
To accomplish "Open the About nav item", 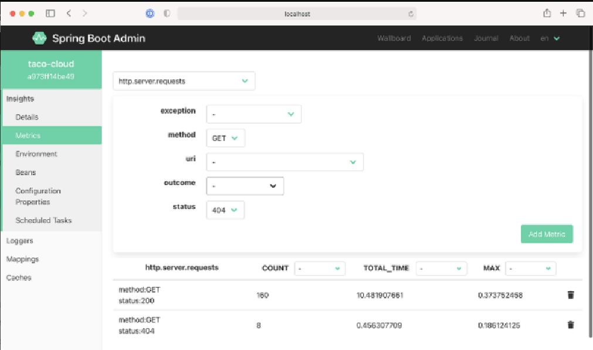I will click(x=519, y=38).
